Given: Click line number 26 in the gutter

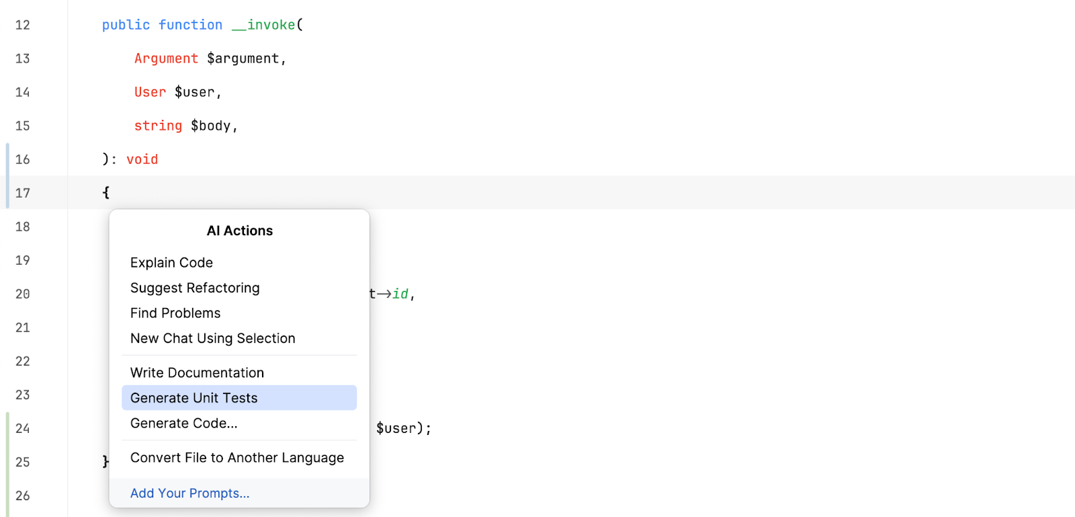Looking at the screenshot, I should coord(23,495).
